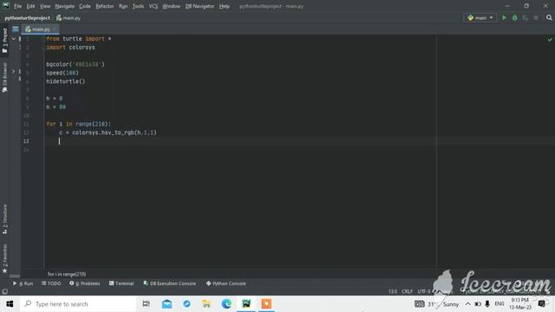
Task: Click the battery icon in system tray
Action: pyautogui.click(x=478, y=304)
